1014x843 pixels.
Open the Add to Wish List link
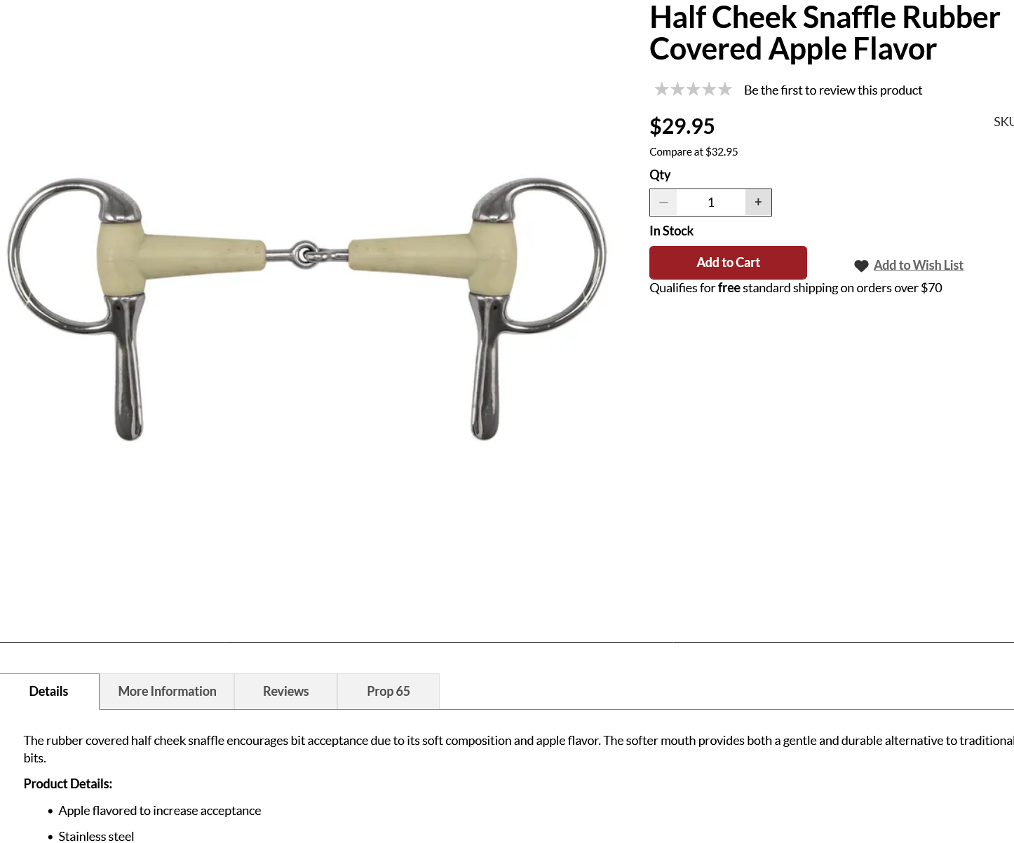pos(918,266)
